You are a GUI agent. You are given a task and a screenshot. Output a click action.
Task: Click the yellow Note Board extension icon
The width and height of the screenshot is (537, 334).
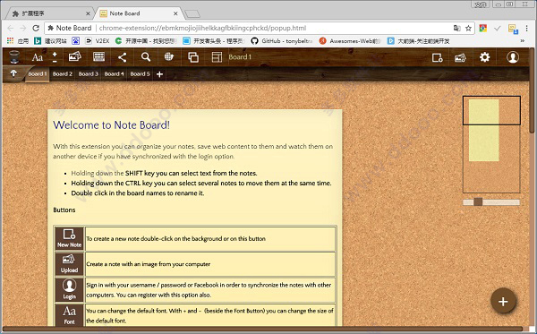(x=513, y=29)
